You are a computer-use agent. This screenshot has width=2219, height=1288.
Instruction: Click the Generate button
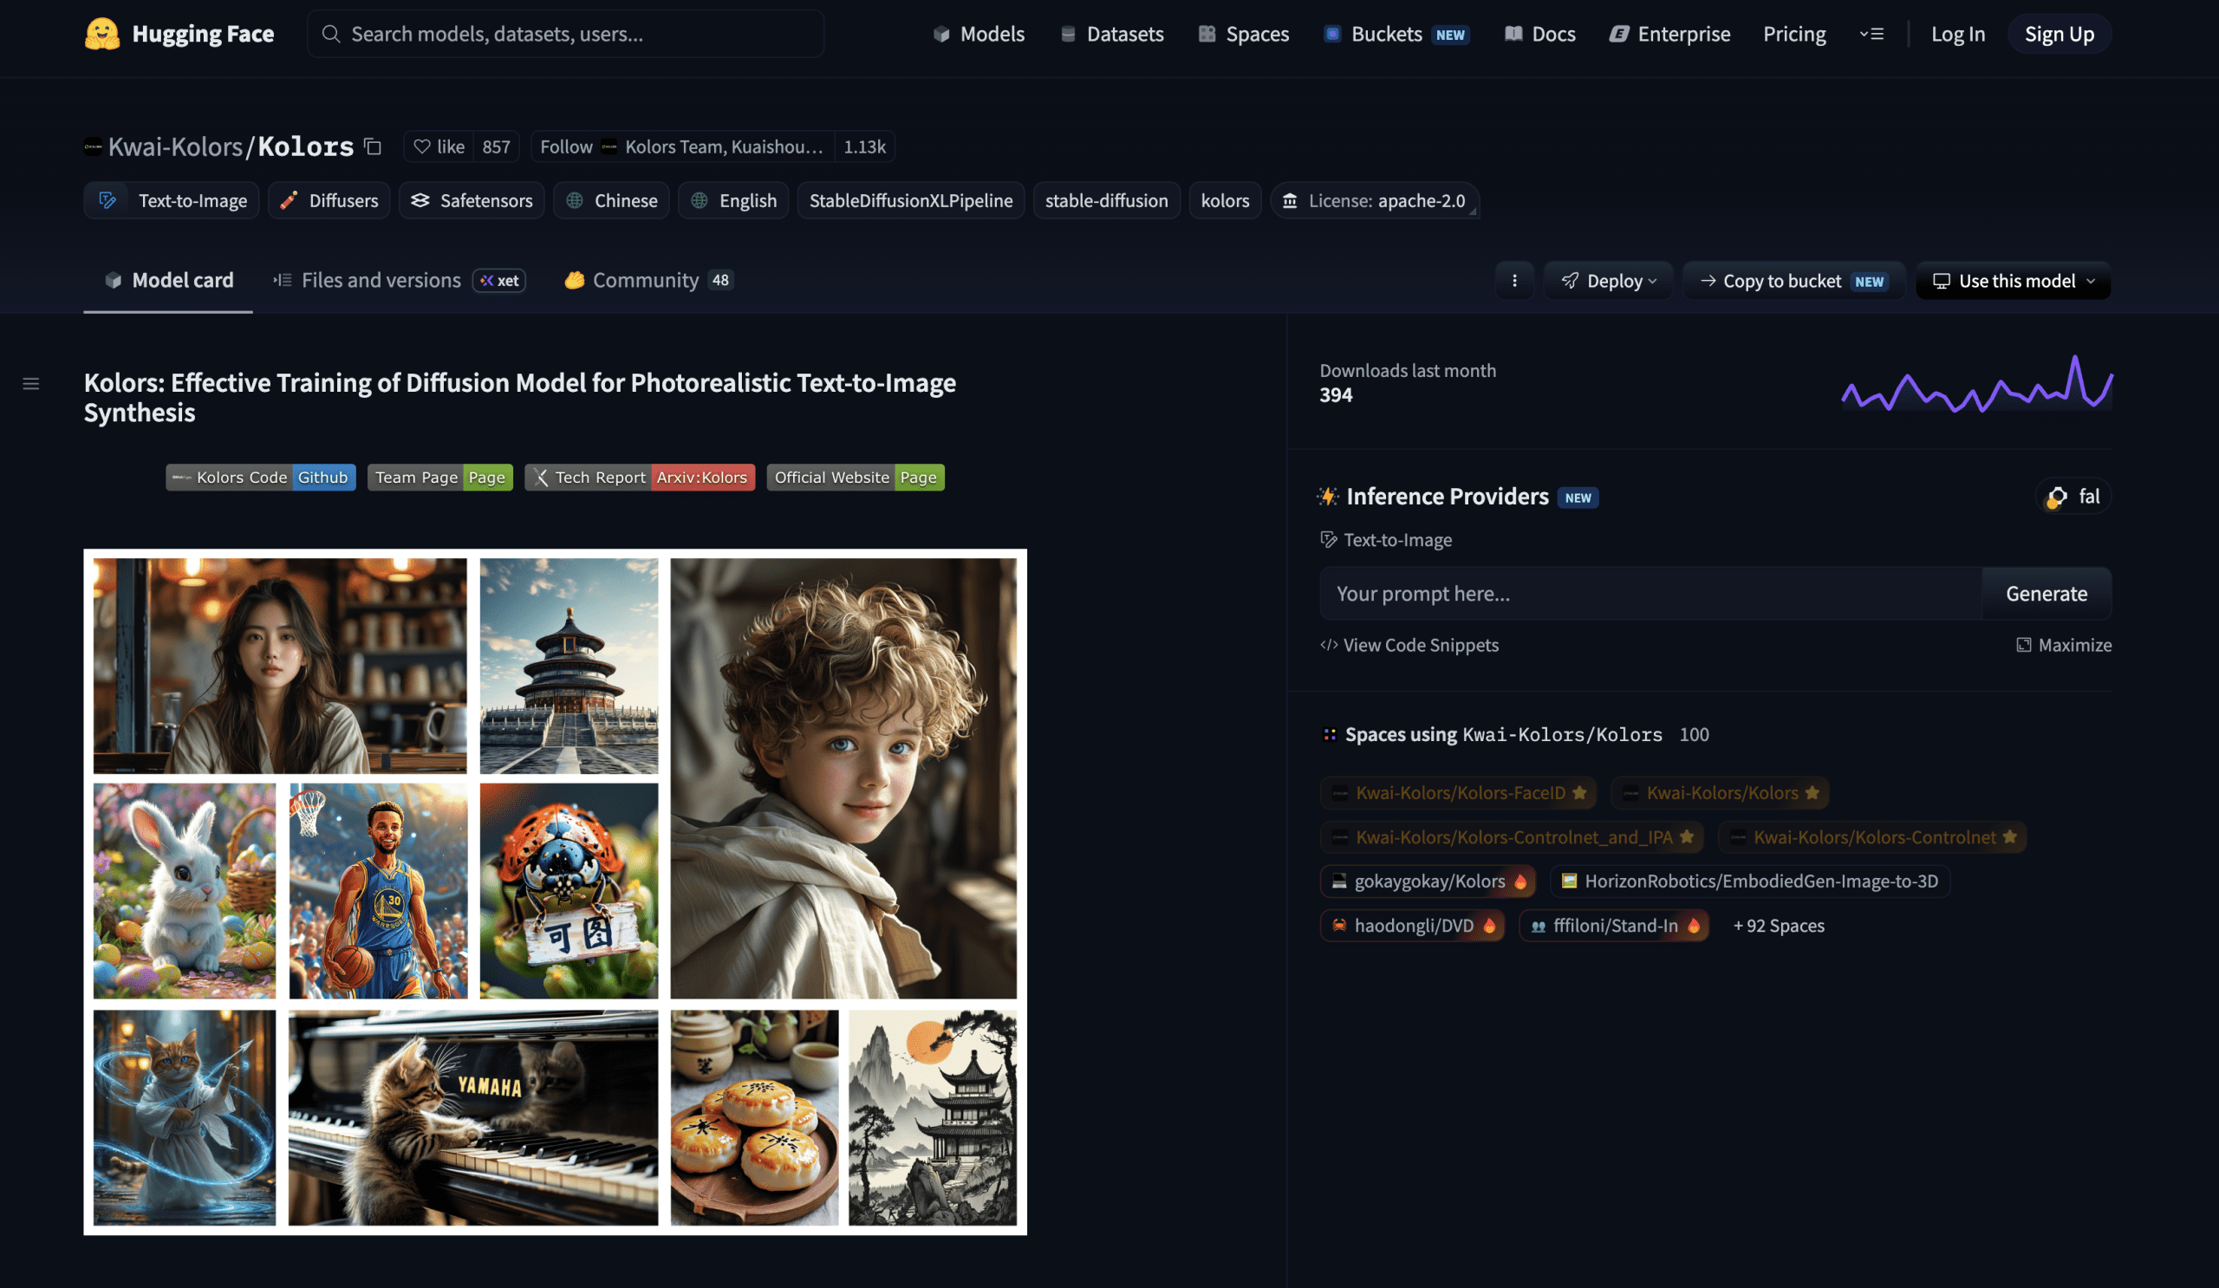[x=2046, y=594]
